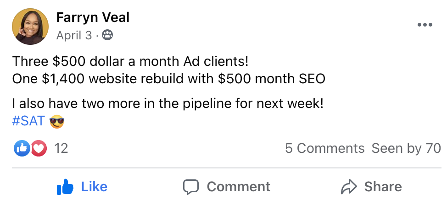
Task: Click Farryn Veal's profile picture
Action: pyautogui.click(x=30, y=27)
